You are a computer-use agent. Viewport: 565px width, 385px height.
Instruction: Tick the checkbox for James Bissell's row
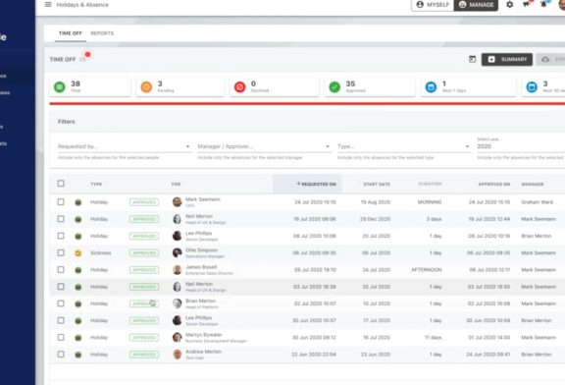click(61, 269)
